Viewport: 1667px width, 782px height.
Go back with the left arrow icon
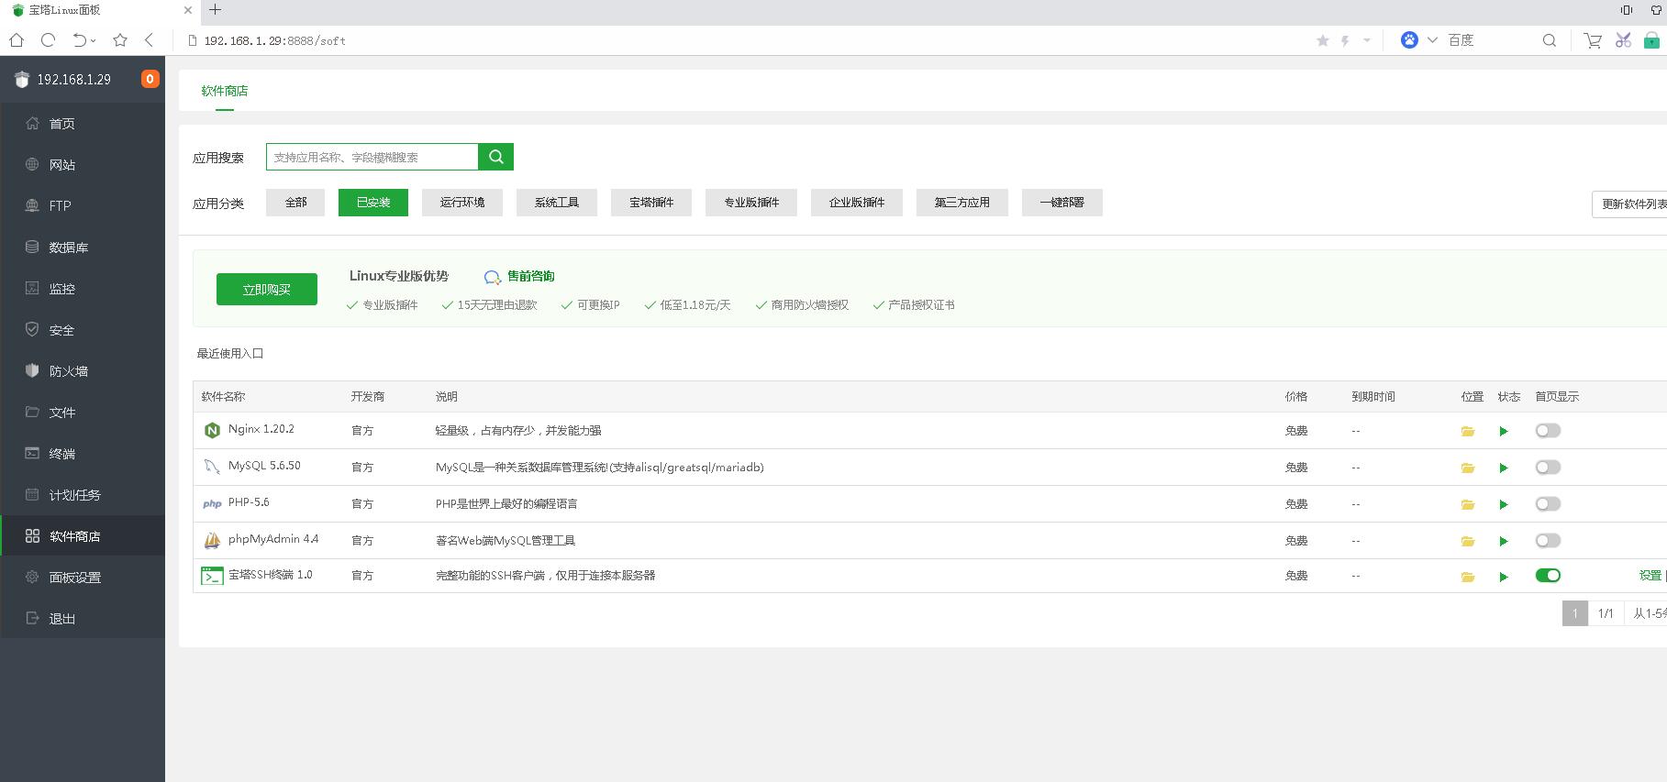coord(150,40)
